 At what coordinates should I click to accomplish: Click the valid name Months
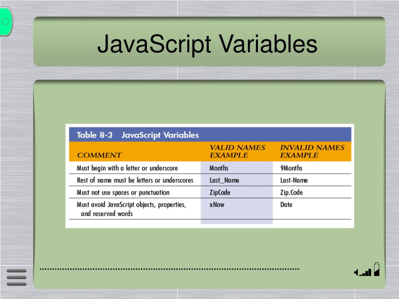click(x=219, y=168)
